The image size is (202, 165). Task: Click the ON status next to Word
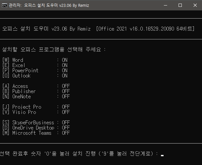tap(65, 60)
